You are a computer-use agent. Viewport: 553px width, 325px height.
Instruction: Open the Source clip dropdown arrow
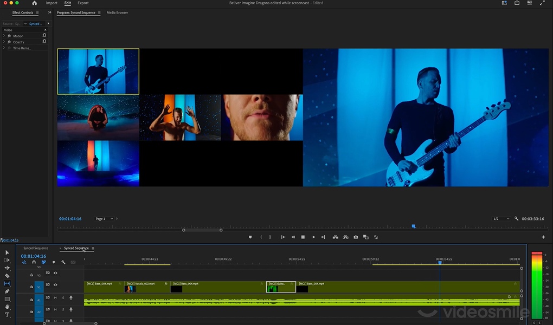pos(25,24)
